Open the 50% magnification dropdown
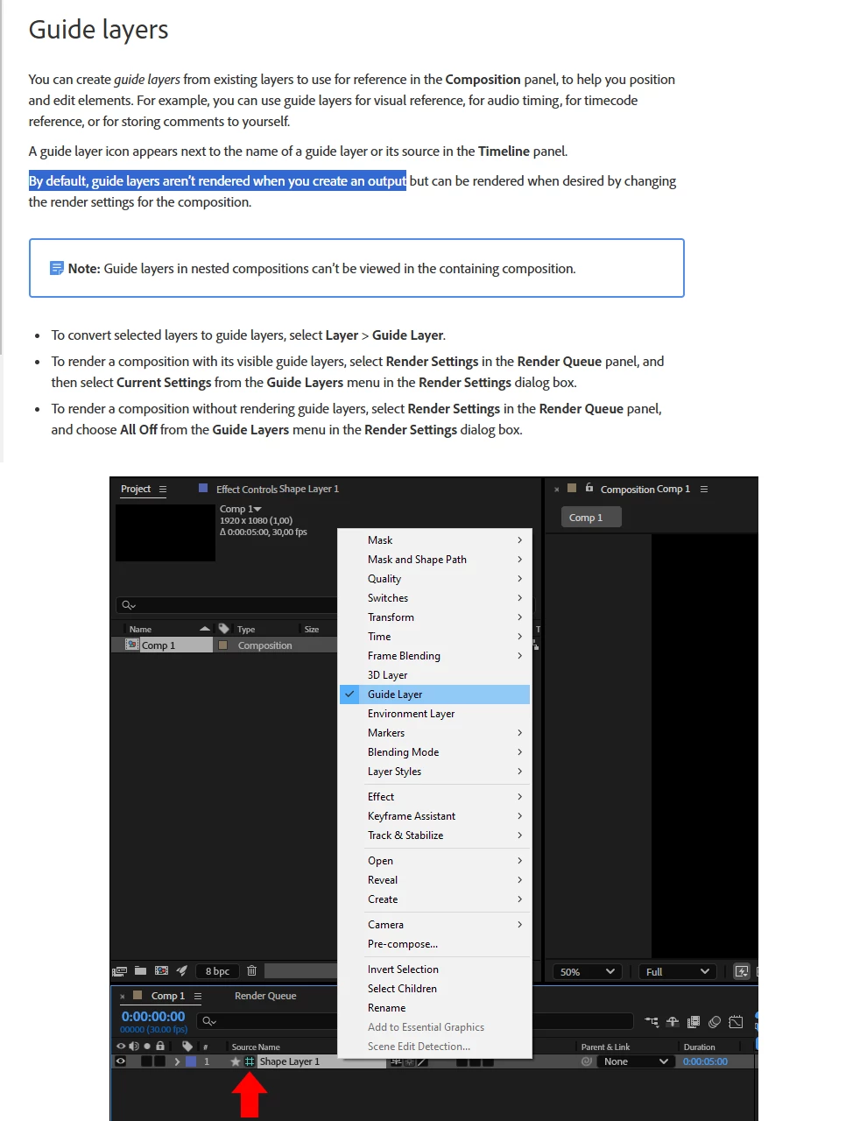 point(587,971)
